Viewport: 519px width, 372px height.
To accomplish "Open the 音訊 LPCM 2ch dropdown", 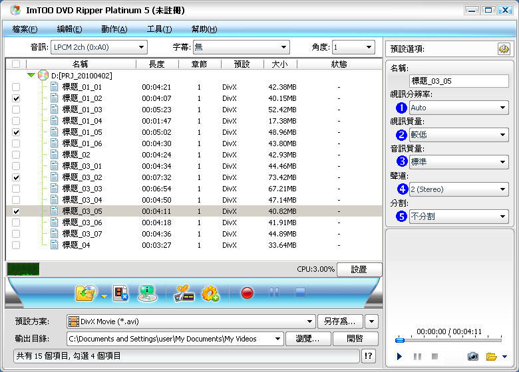I will 98,47.
